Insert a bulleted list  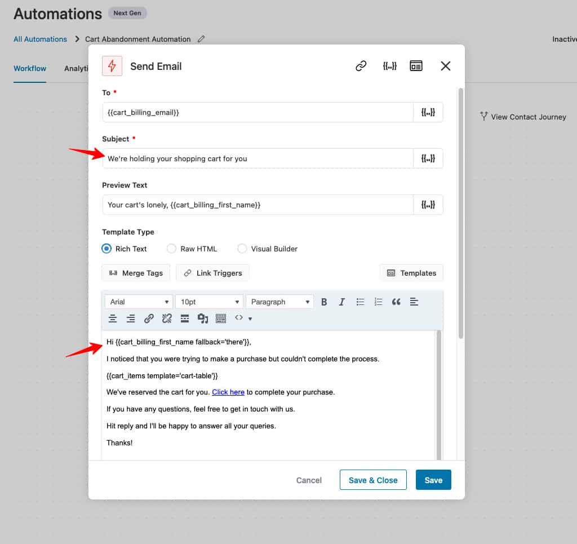[360, 302]
